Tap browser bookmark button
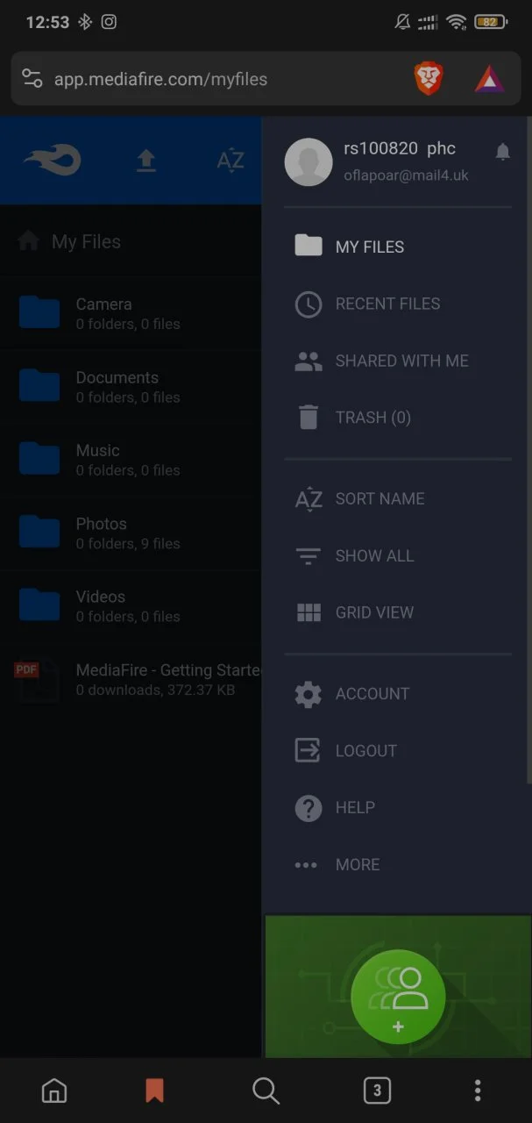This screenshot has height=1123, width=532. pyautogui.click(x=154, y=1091)
